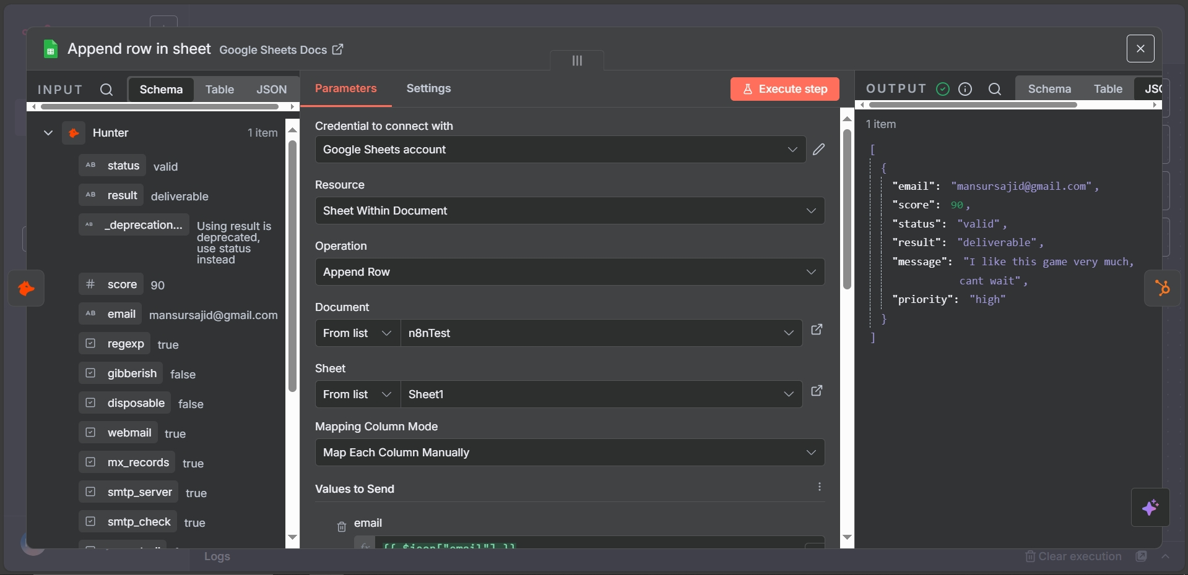
Task: Open Sheet1 in new tab icon
Action: pos(817,391)
